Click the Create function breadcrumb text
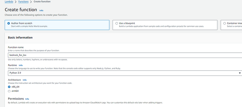The height and width of the screenshot is (107, 242). (42, 2)
